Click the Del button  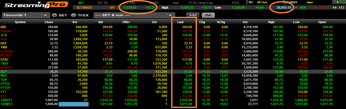(208, 15)
